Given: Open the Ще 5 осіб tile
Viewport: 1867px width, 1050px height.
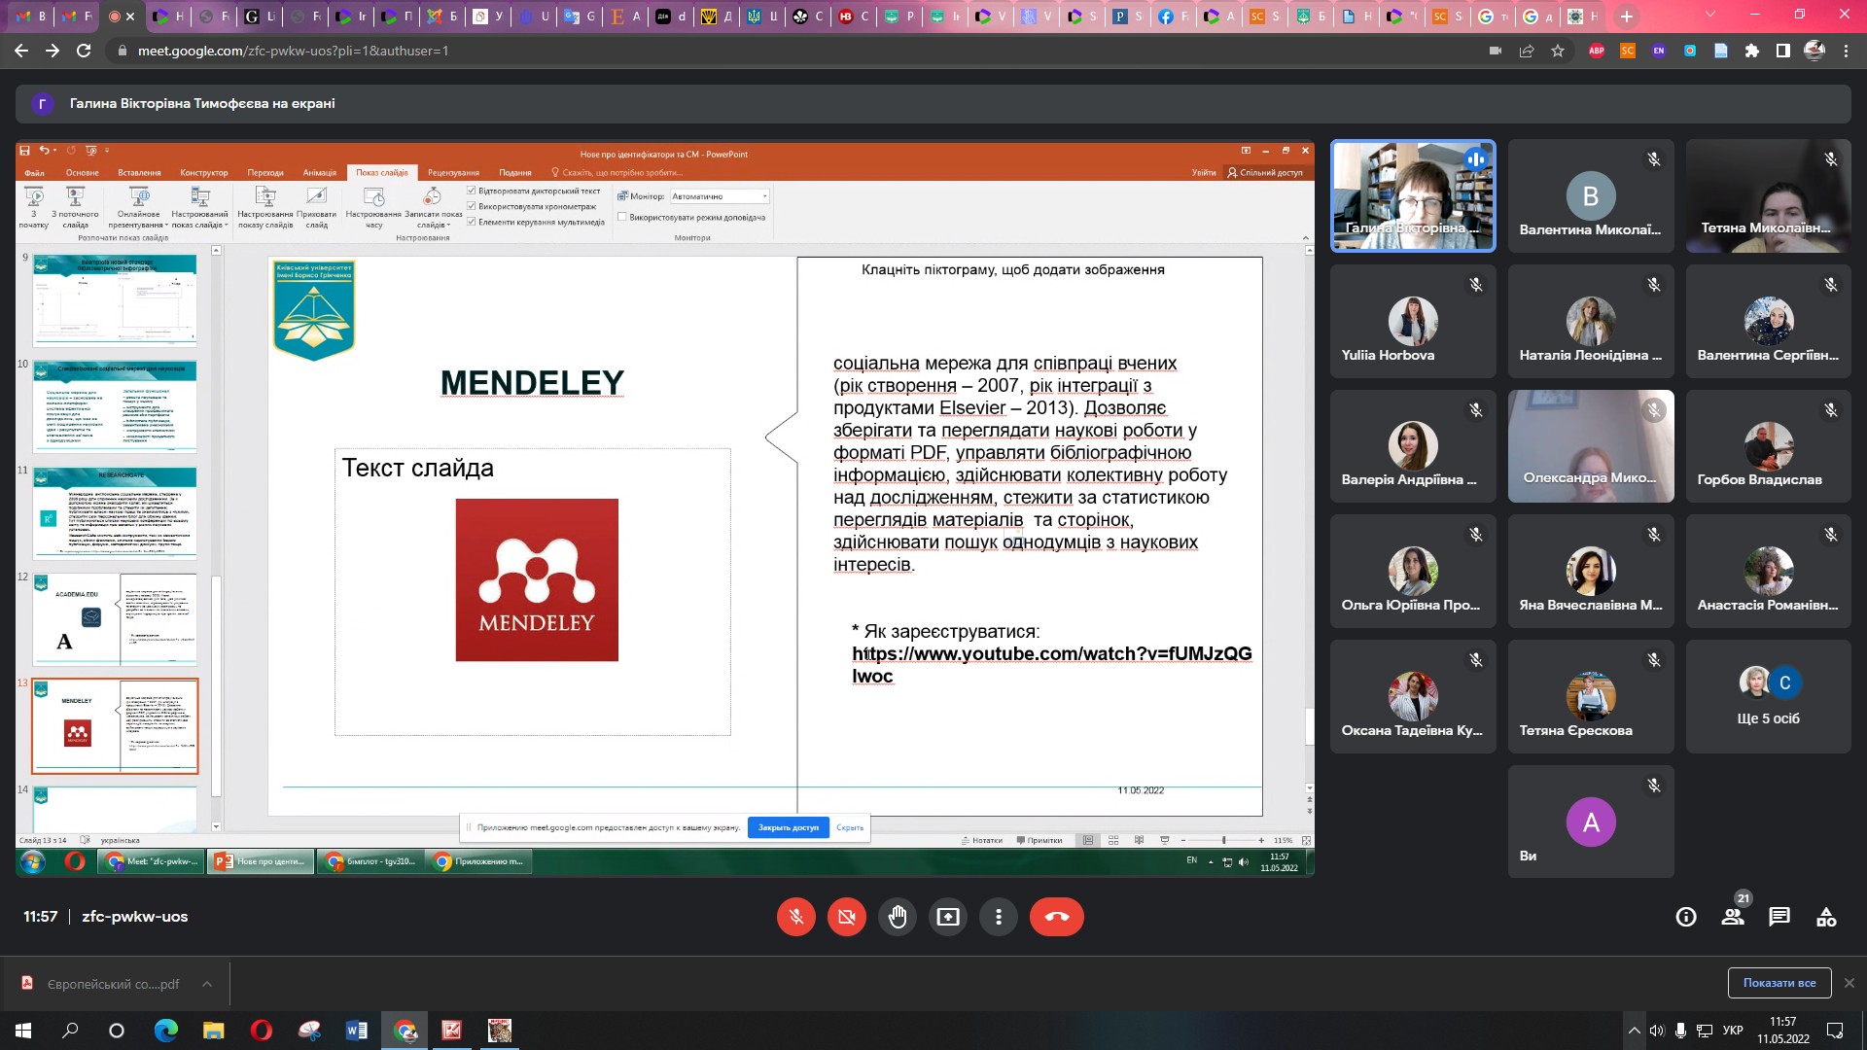Looking at the screenshot, I should pyautogui.click(x=1768, y=696).
